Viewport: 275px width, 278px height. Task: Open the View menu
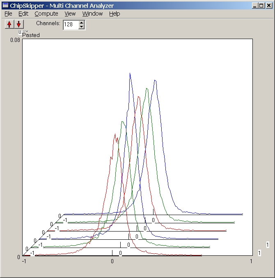click(x=70, y=14)
